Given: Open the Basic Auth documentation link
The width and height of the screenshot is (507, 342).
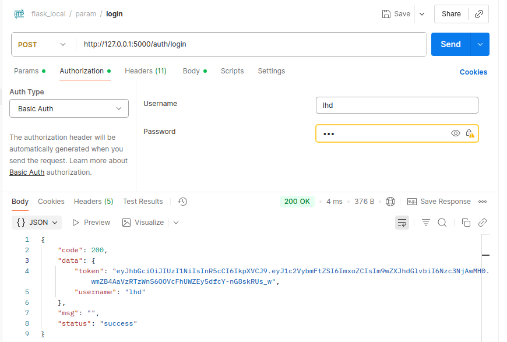Looking at the screenshot, I should click(27, 172).
